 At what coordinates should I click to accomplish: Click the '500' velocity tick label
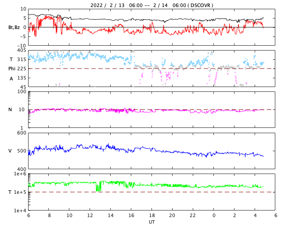pyautogui.click(x=22, y=151)
